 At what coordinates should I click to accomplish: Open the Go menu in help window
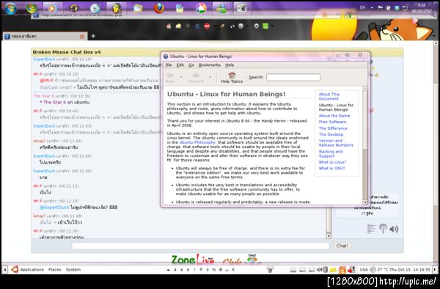coord(191,65)
